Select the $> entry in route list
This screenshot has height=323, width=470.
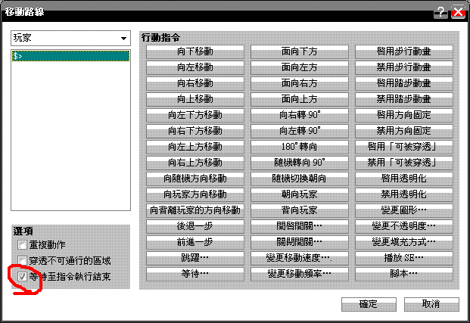pos(70,56)
